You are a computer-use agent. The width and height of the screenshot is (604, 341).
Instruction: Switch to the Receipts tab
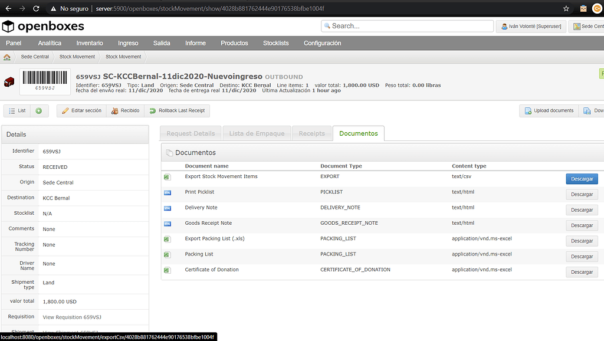click(311, 133)
